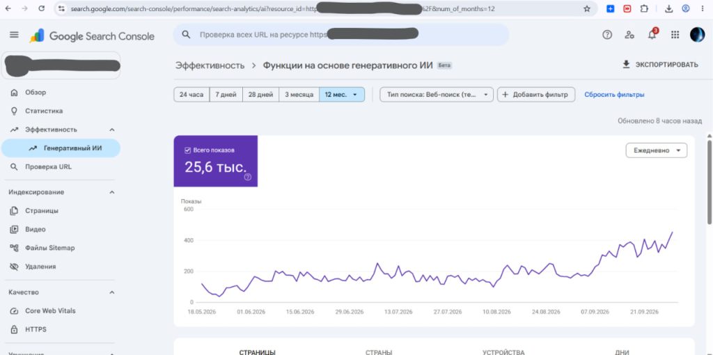Click the Google Search Console logo

[x=93, y=36]
